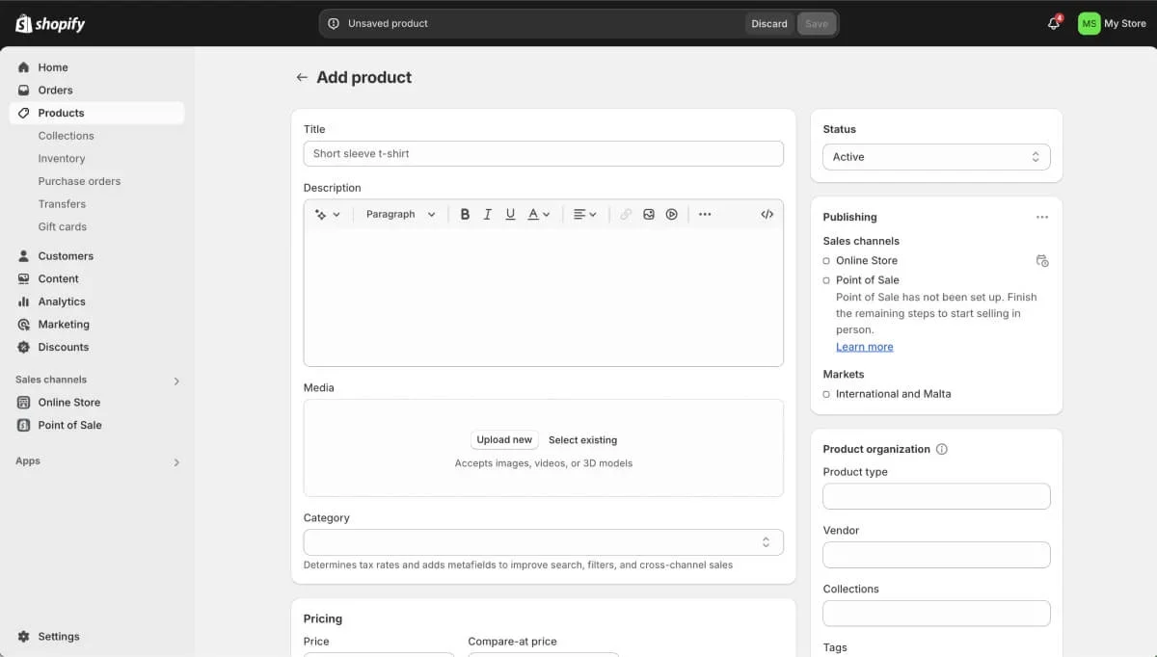The width and height of the screenshot is (1157, 657).
Task: Enable the Online Store sales channel
Action: [x=826, y=260]
